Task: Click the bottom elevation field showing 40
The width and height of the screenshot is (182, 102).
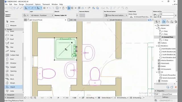Action: [x=166, y=17]
